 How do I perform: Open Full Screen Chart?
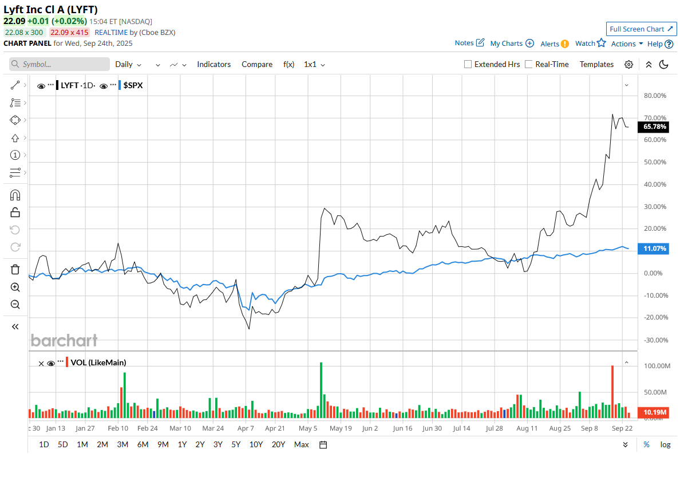click(x=642, y=29)
